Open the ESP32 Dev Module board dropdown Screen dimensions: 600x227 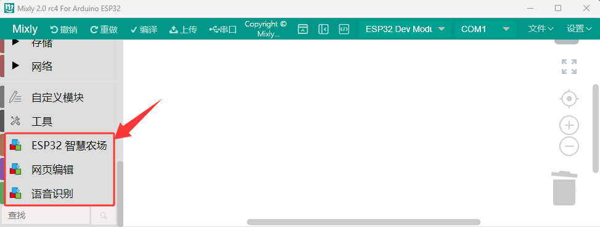[x=405, y=29]
